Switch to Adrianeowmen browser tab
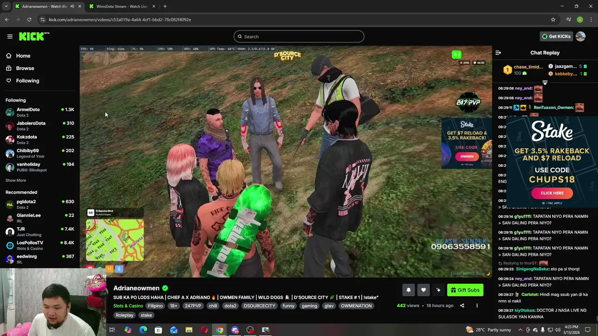This screenshot has width=598, height=336. click(45, 7)
